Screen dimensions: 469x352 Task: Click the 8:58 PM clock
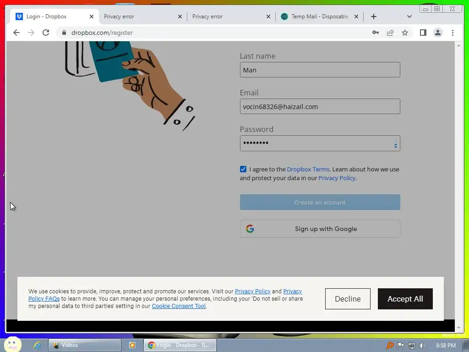tap(446, 346)
